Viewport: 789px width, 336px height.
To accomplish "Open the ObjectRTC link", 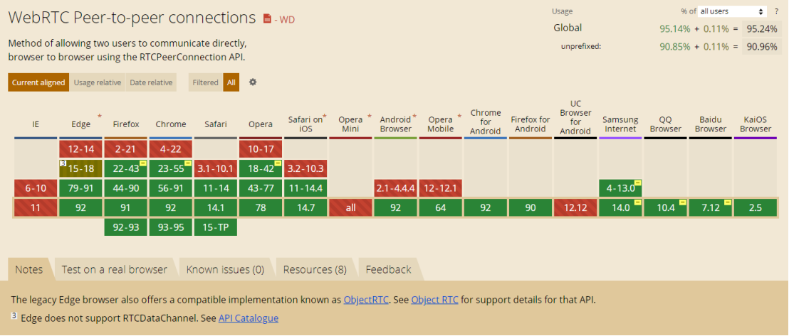I will [366, 300].
